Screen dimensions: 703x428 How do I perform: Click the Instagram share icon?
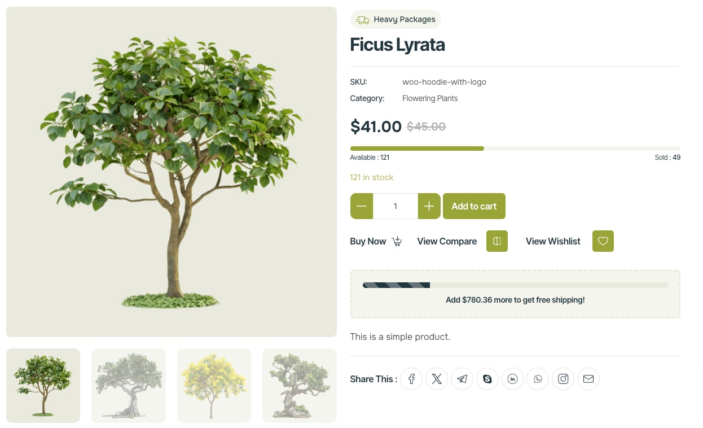pyautogui.click(x=563, y=379)
